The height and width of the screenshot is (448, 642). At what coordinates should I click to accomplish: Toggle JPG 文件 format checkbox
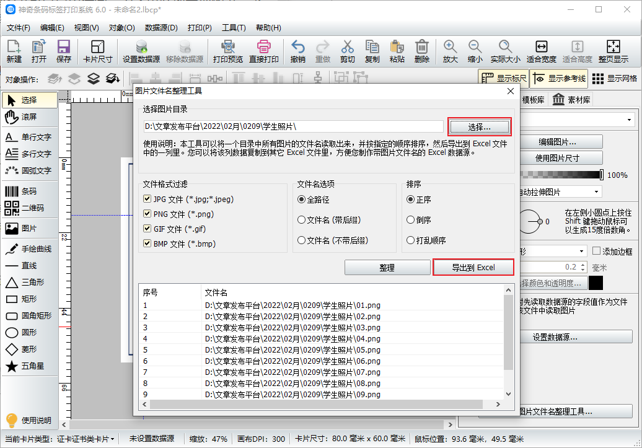click(x=147, y=199)
